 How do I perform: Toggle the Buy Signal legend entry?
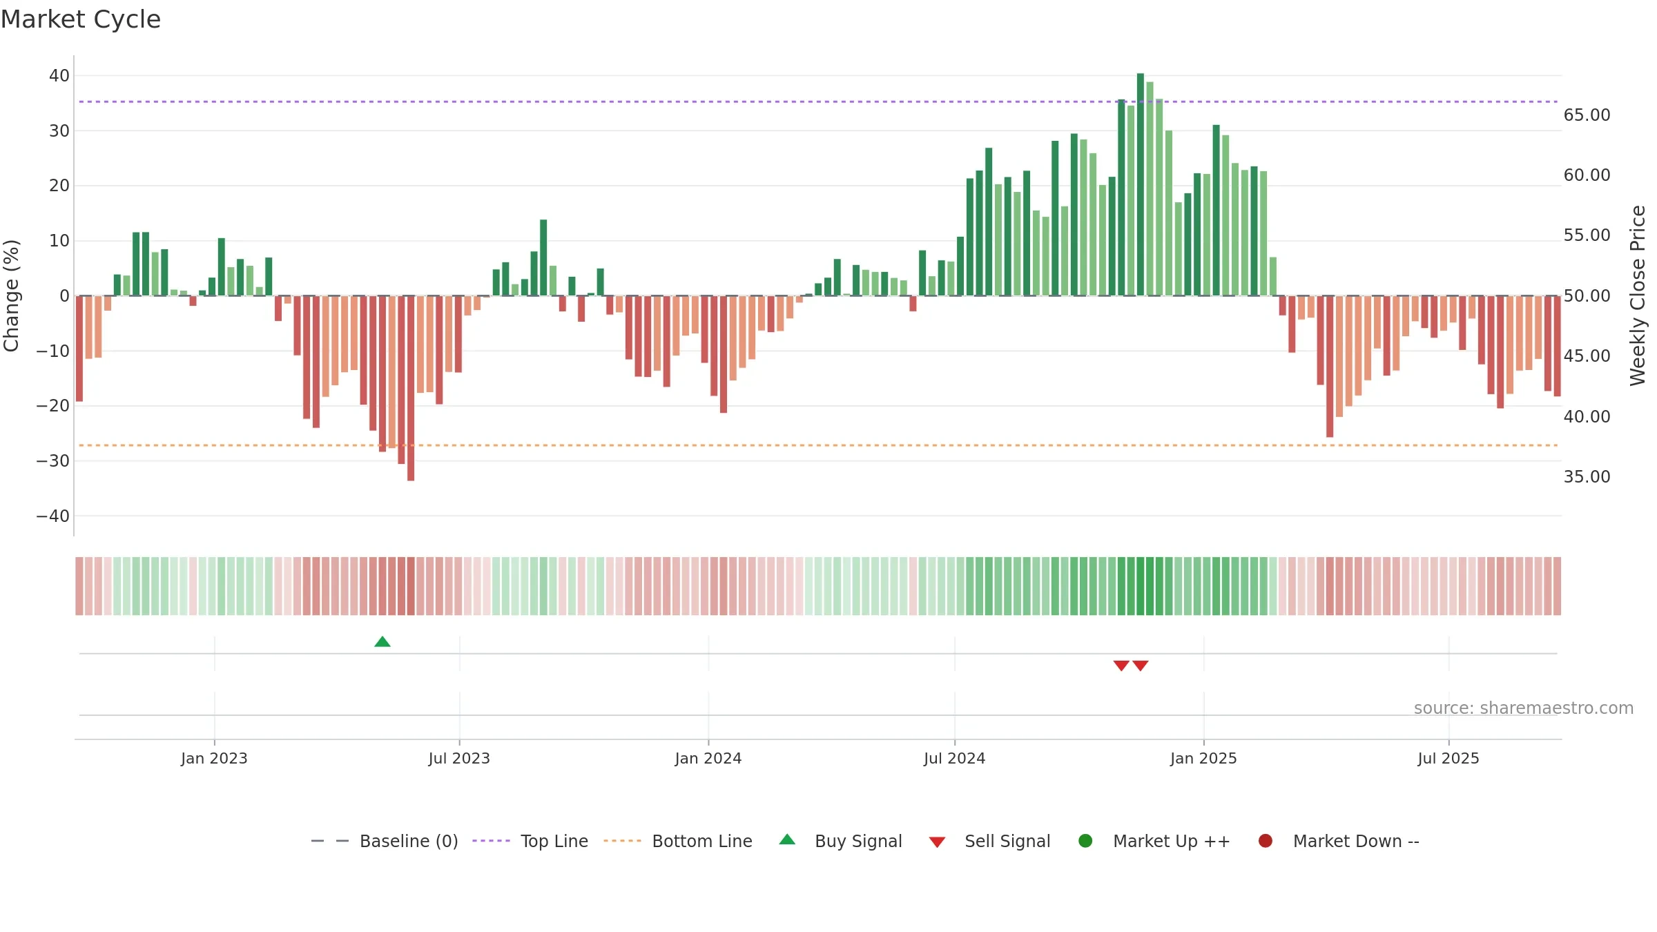click(x=840, y=842)
